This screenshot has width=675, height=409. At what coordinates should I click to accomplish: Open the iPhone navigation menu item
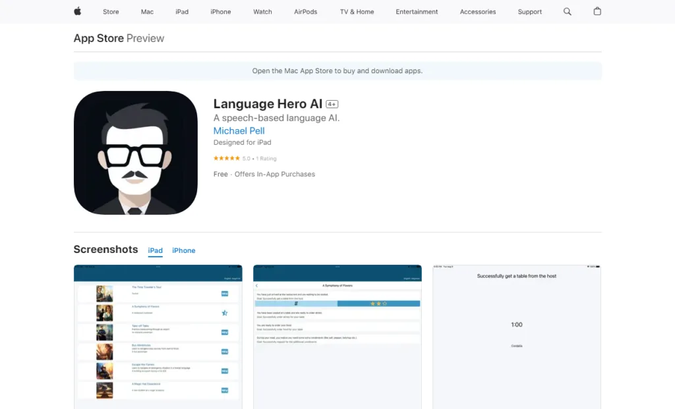click(220, 12)
